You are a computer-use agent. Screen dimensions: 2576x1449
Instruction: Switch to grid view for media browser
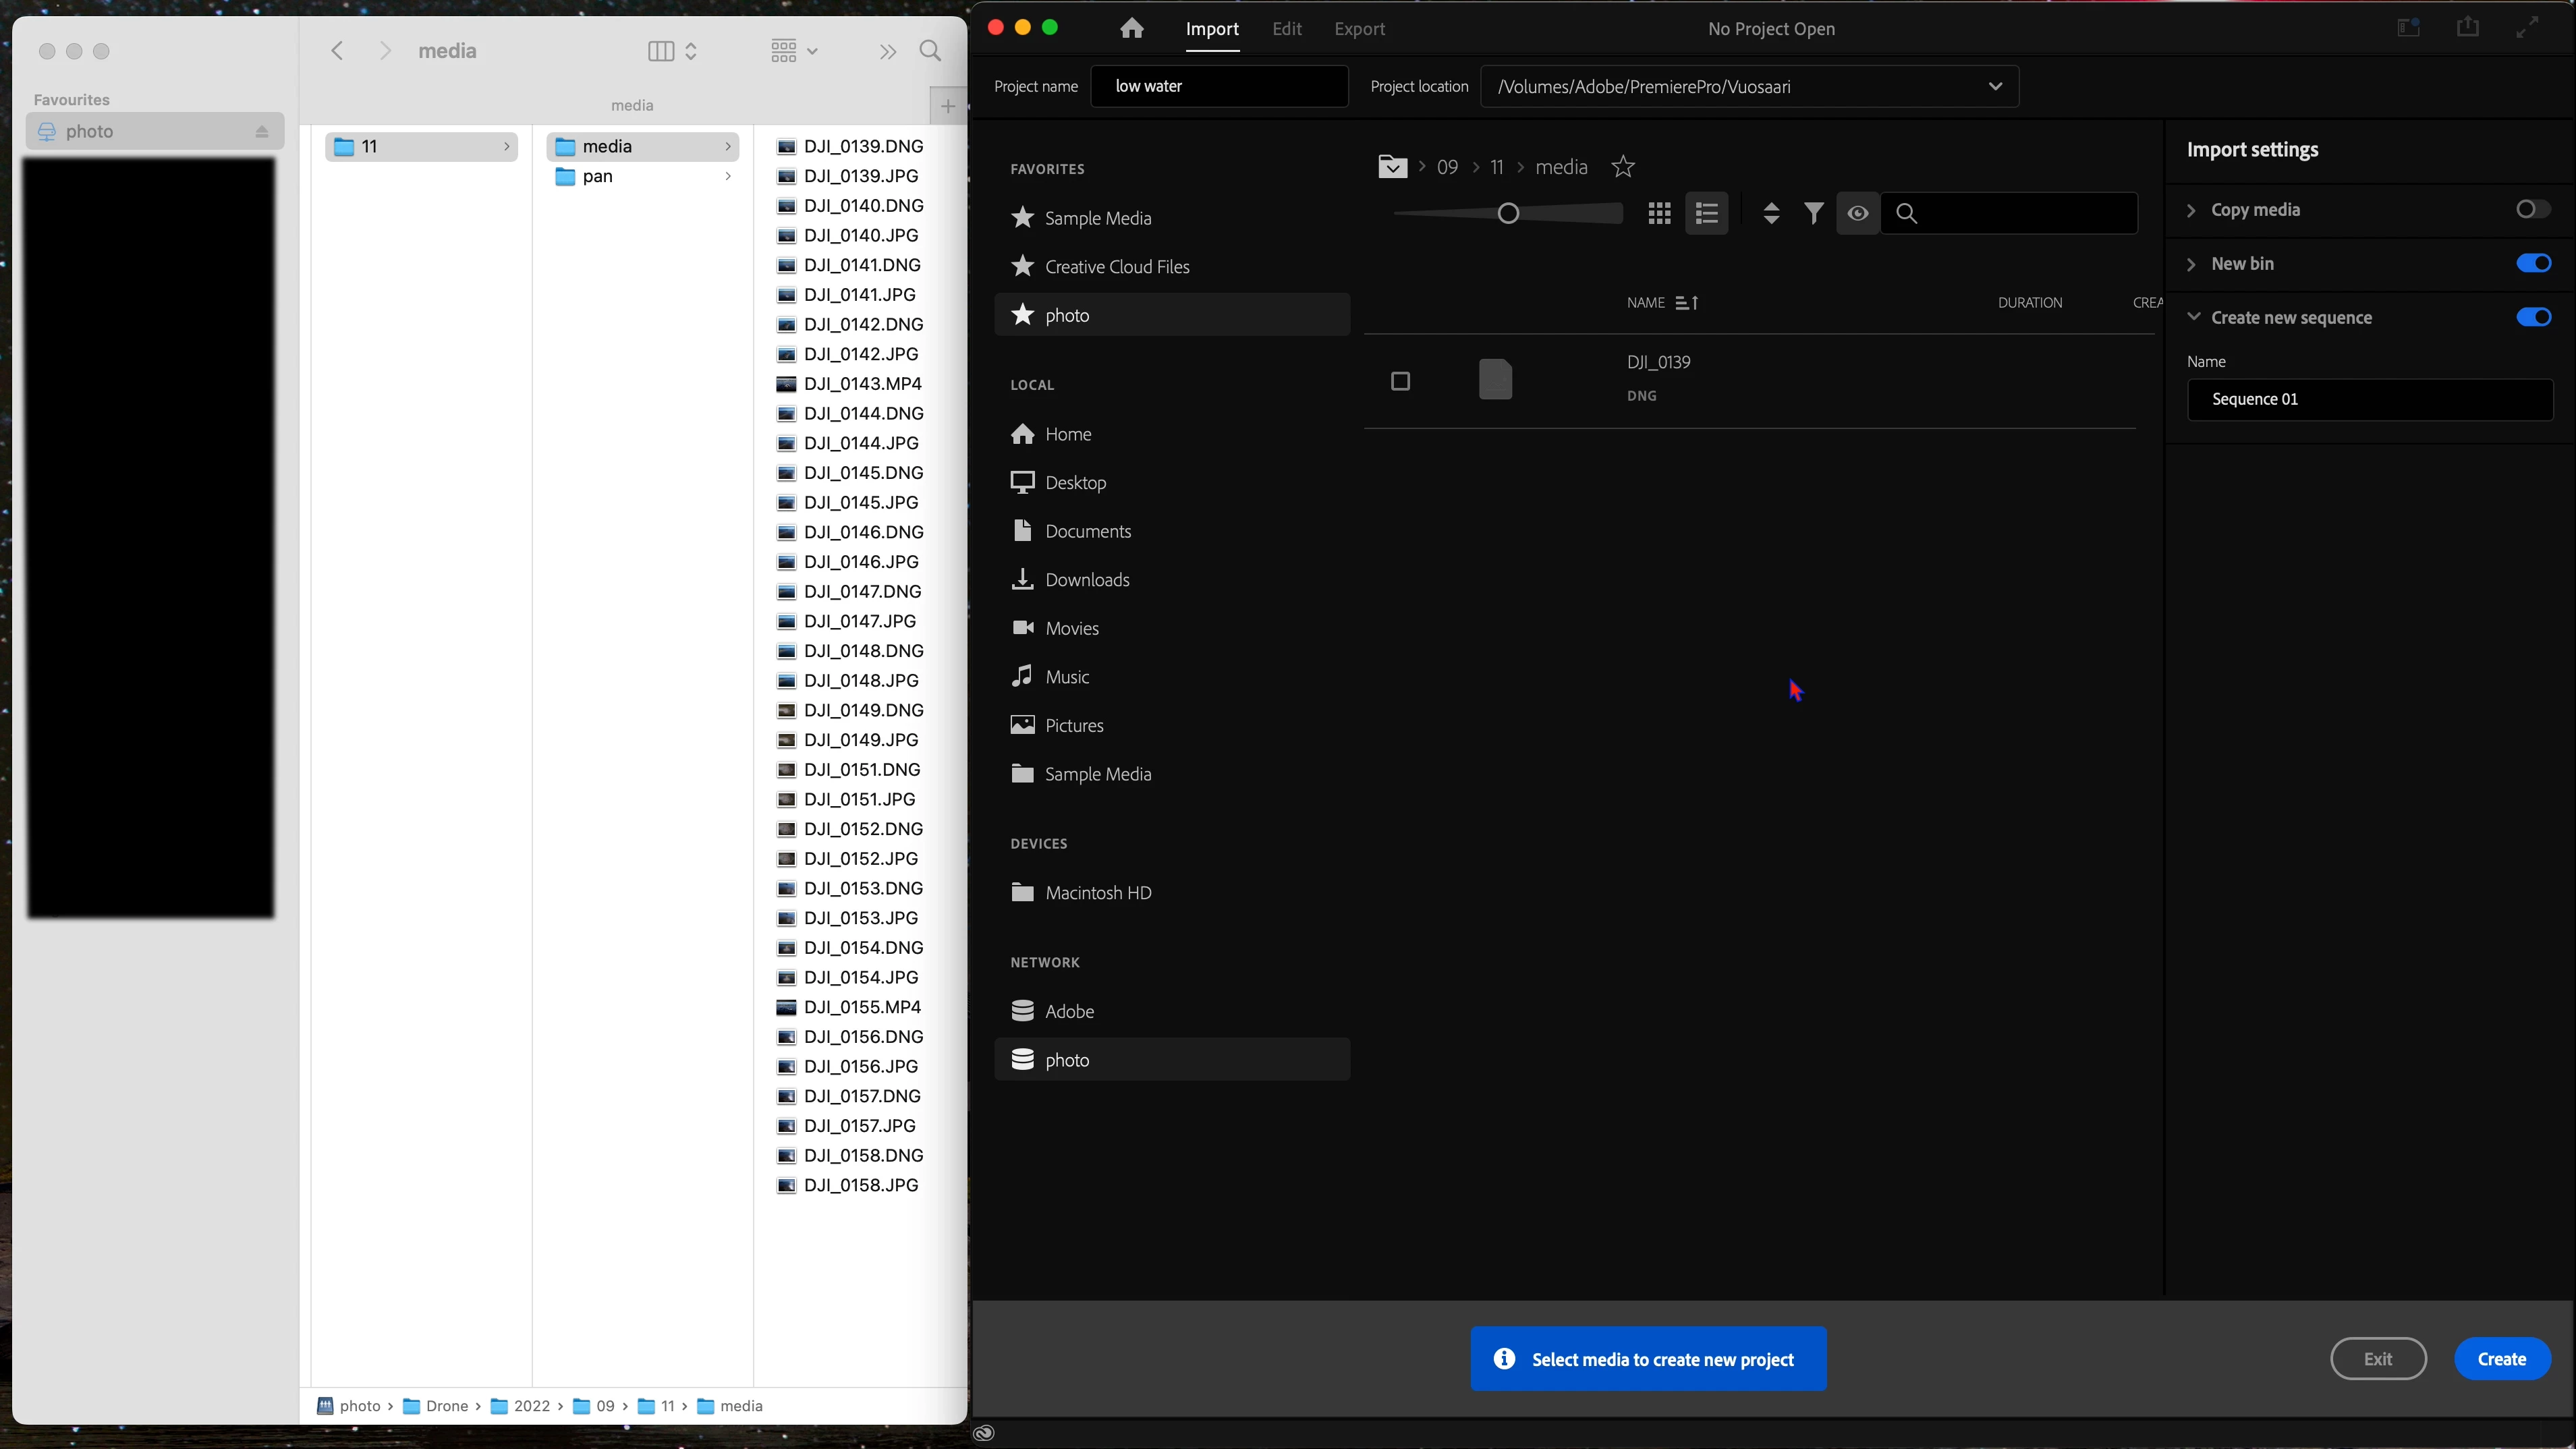pos(1659,213)
